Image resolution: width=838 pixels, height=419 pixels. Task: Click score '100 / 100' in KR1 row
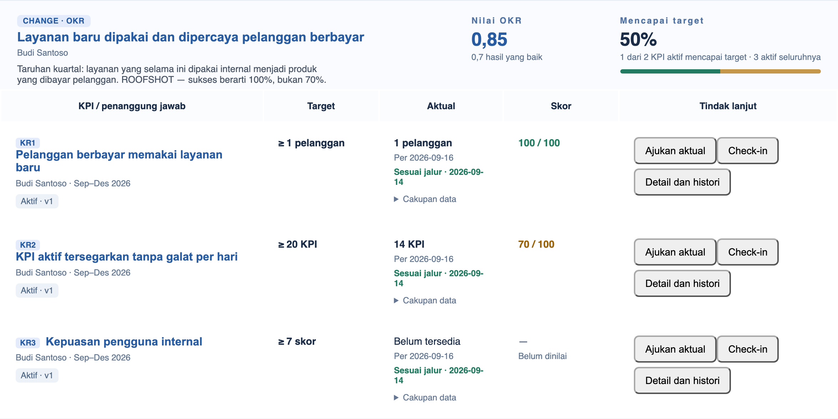coord(539,143)
